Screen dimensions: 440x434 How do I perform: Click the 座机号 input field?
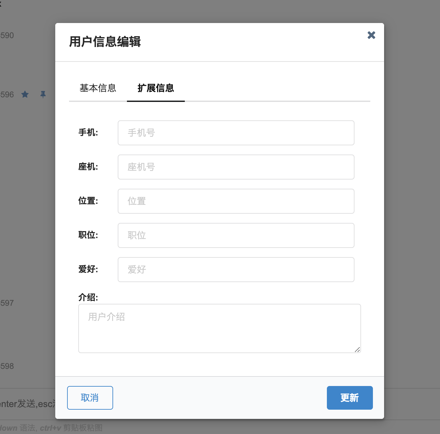[236, 167]
